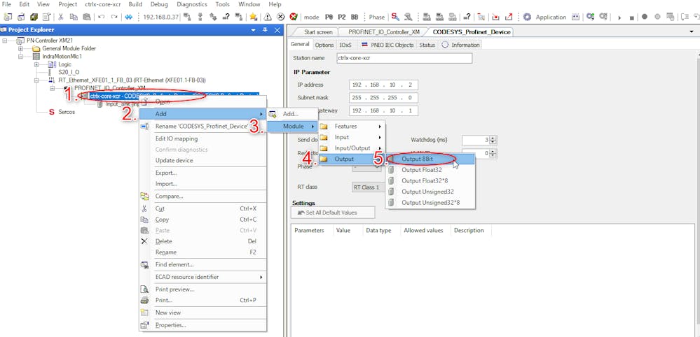Screen dimensions: 700x337
Task: Click the Stop square icon
Action: point(632,17)
